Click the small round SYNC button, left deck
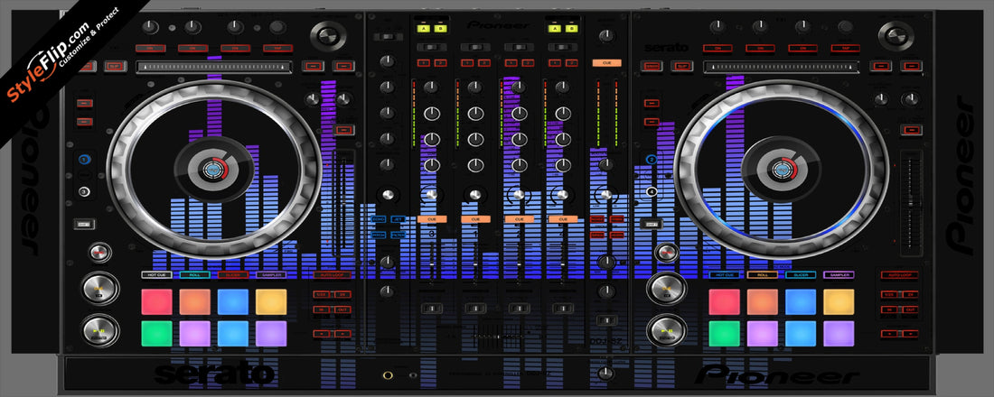Image resolution: width=994 pixels, height=397 pixels. coord(100,253)
